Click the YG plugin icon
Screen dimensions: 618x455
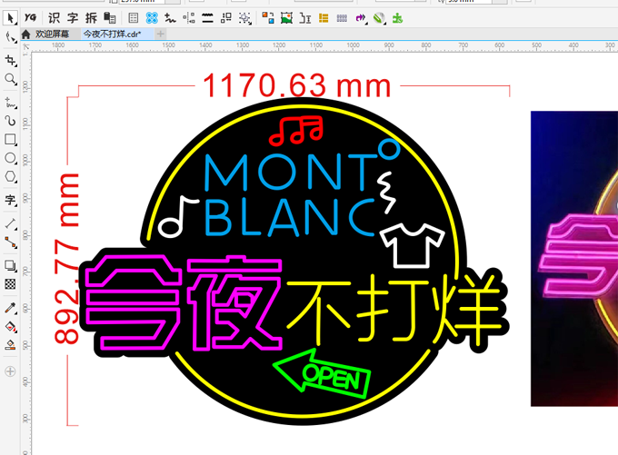[x=30, y=17]
